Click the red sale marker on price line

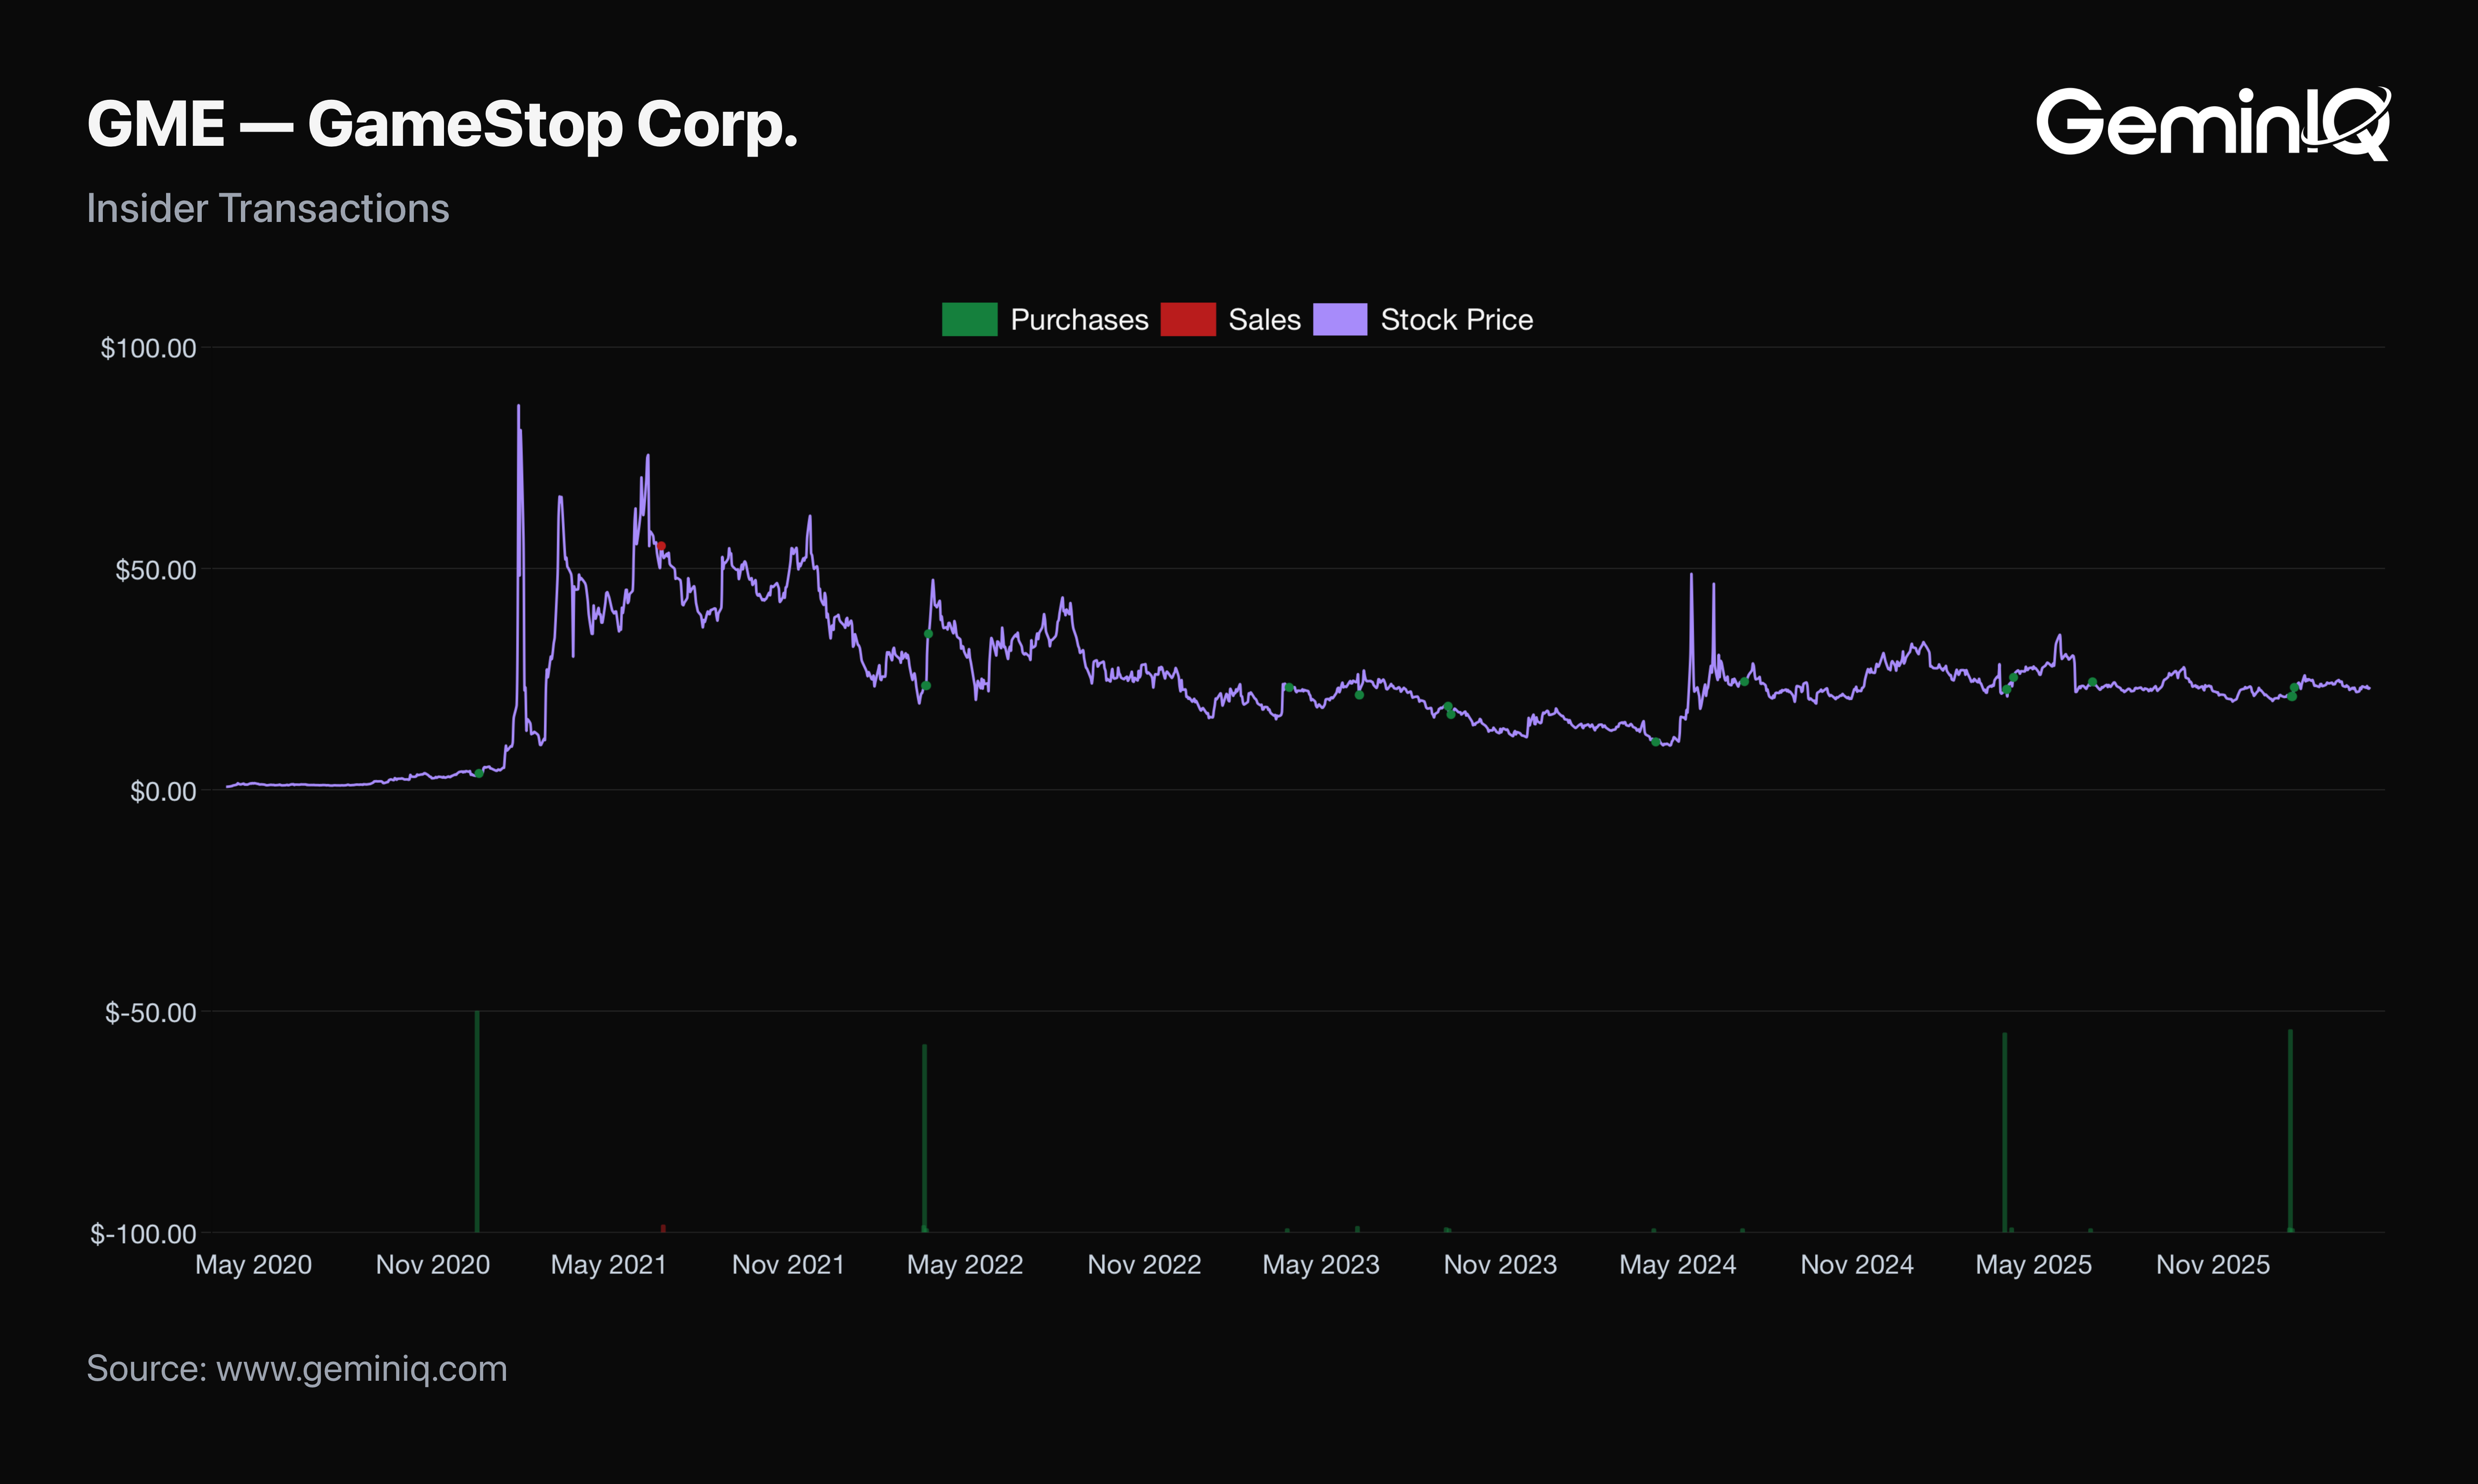[x=661, y=546]
